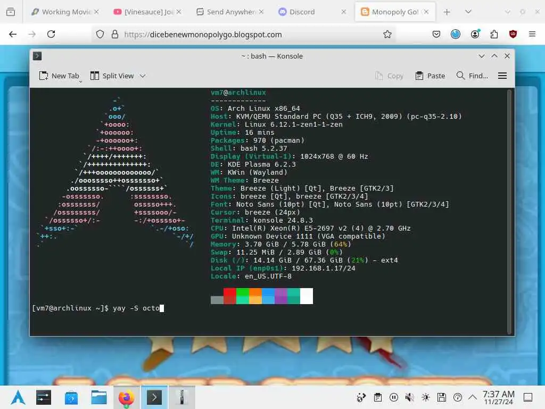Screen dimensions: 545x409
Task: Click Konsole keep-below chevron button
Action: pos(481,56)
